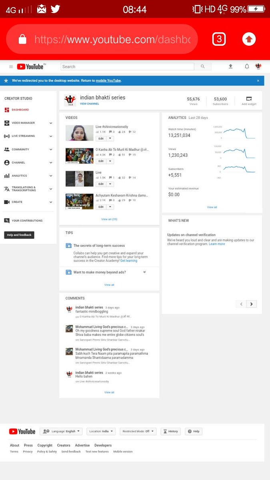Viewport: 270px width, 480px height.
Task: Click Edit for 'Live #shivicrearionsdiy' video
Action: pyautogui.click(x=101, y=138)
